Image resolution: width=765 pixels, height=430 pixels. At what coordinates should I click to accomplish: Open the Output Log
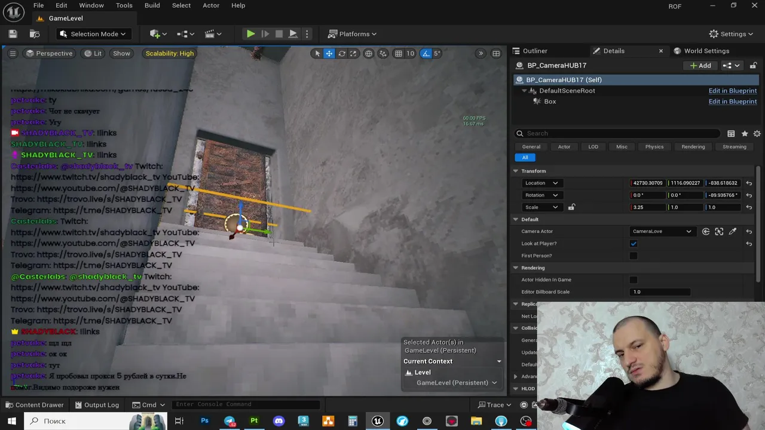pyautogui.click(x=96, y=405)
